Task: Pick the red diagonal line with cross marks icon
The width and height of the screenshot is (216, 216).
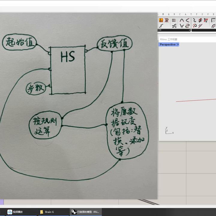Action: (x=200, y=26)
